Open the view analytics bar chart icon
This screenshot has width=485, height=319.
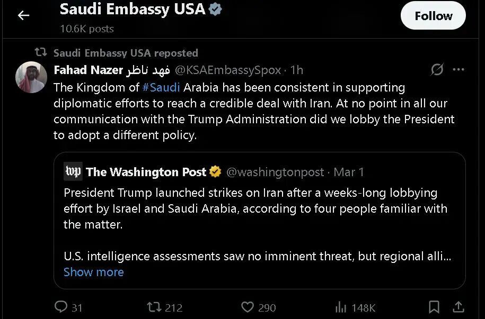click(x=340, y=307)
